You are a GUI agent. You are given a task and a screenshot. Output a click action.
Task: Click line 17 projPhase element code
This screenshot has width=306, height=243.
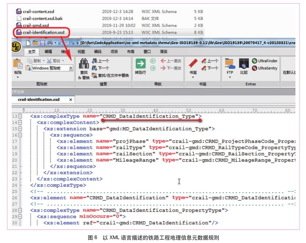tap(176, 141)
